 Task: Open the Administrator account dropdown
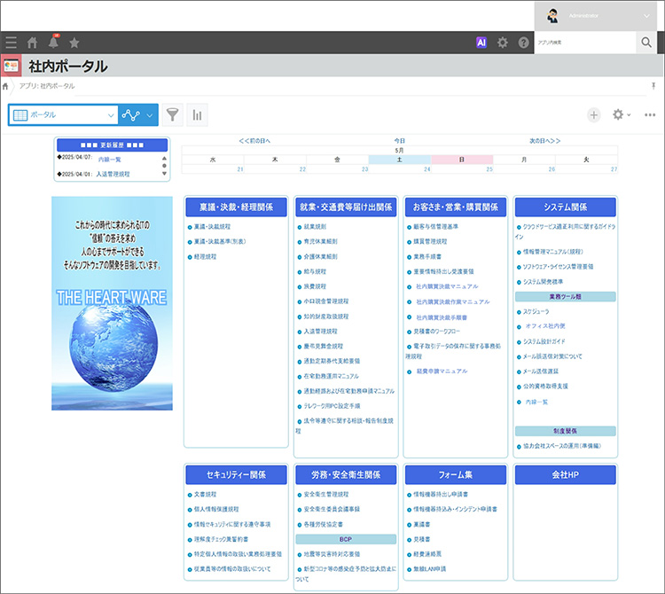point(645,15)
